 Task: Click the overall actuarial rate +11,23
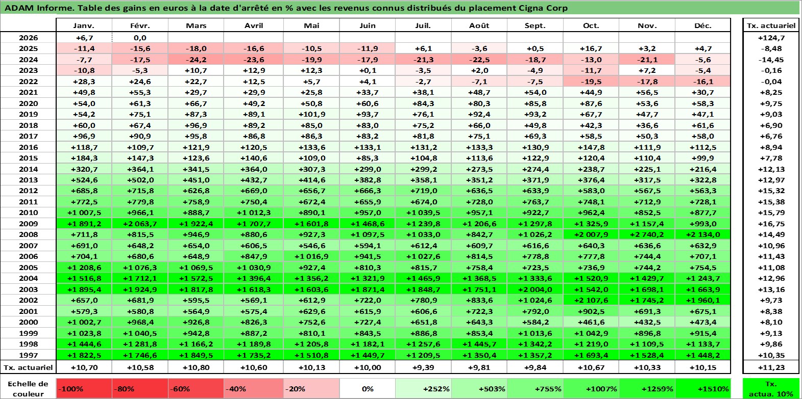771,367
